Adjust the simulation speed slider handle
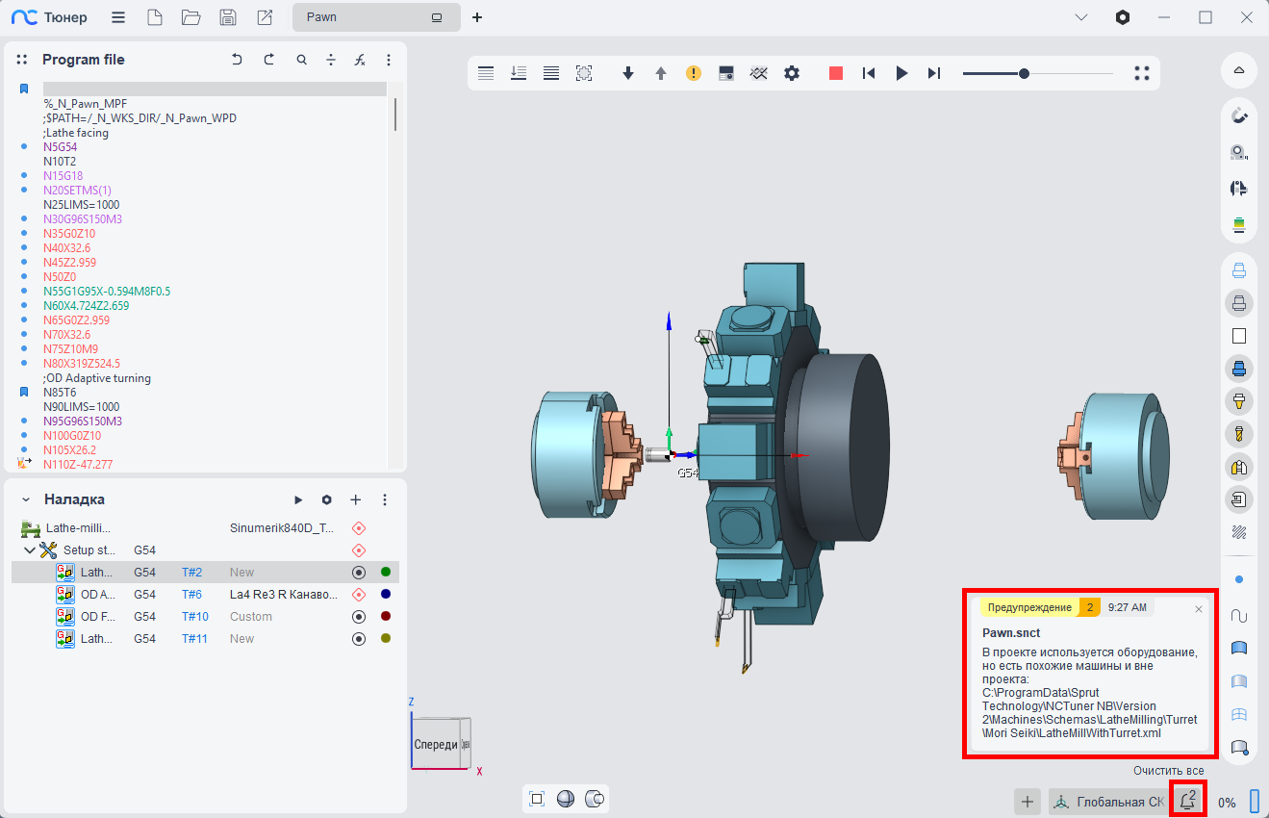 (1024, 73)
